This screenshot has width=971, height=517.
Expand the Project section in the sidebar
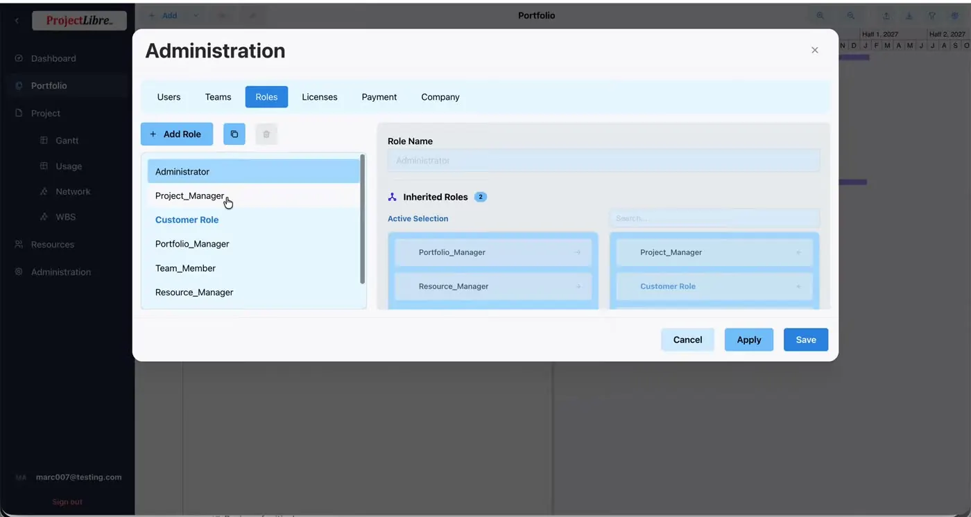tap(46, 113)
